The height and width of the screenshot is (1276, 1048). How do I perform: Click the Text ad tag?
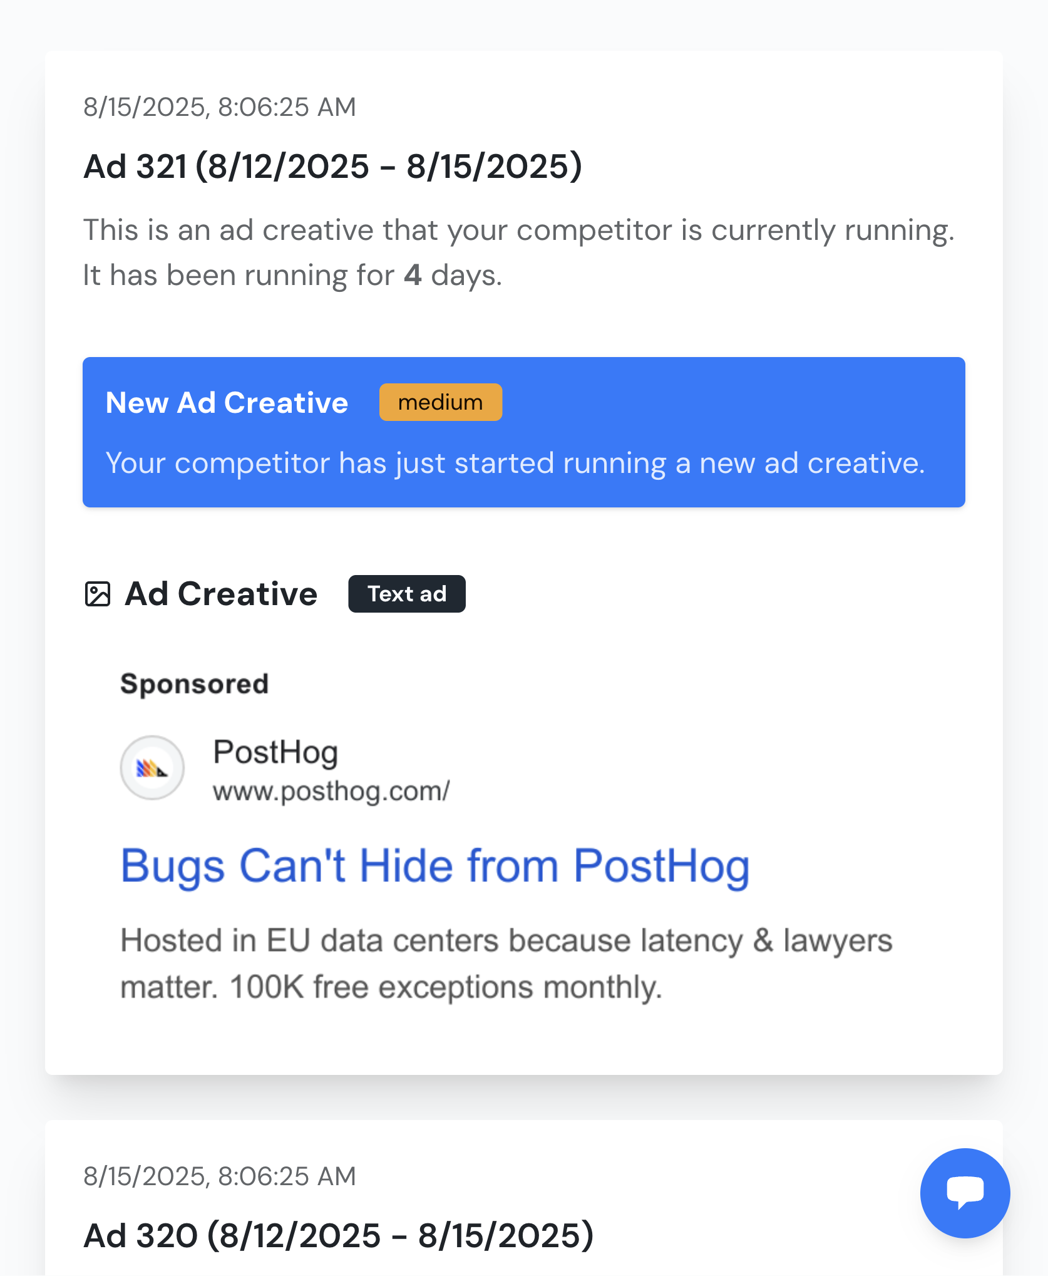click(406, 594)
